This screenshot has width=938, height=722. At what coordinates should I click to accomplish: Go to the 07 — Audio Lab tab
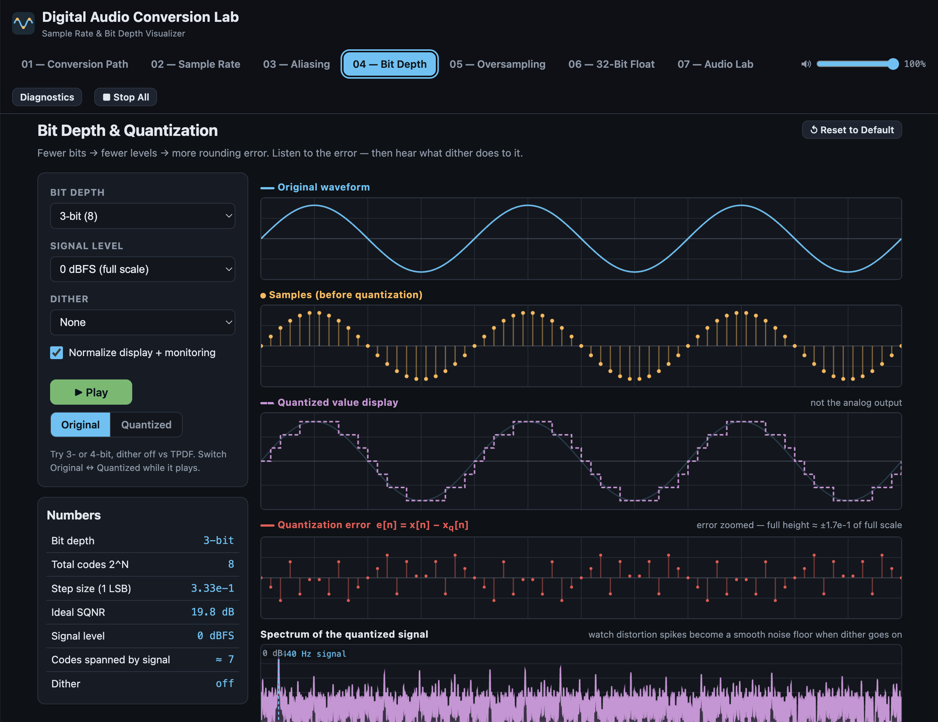[x=715, y=64]
